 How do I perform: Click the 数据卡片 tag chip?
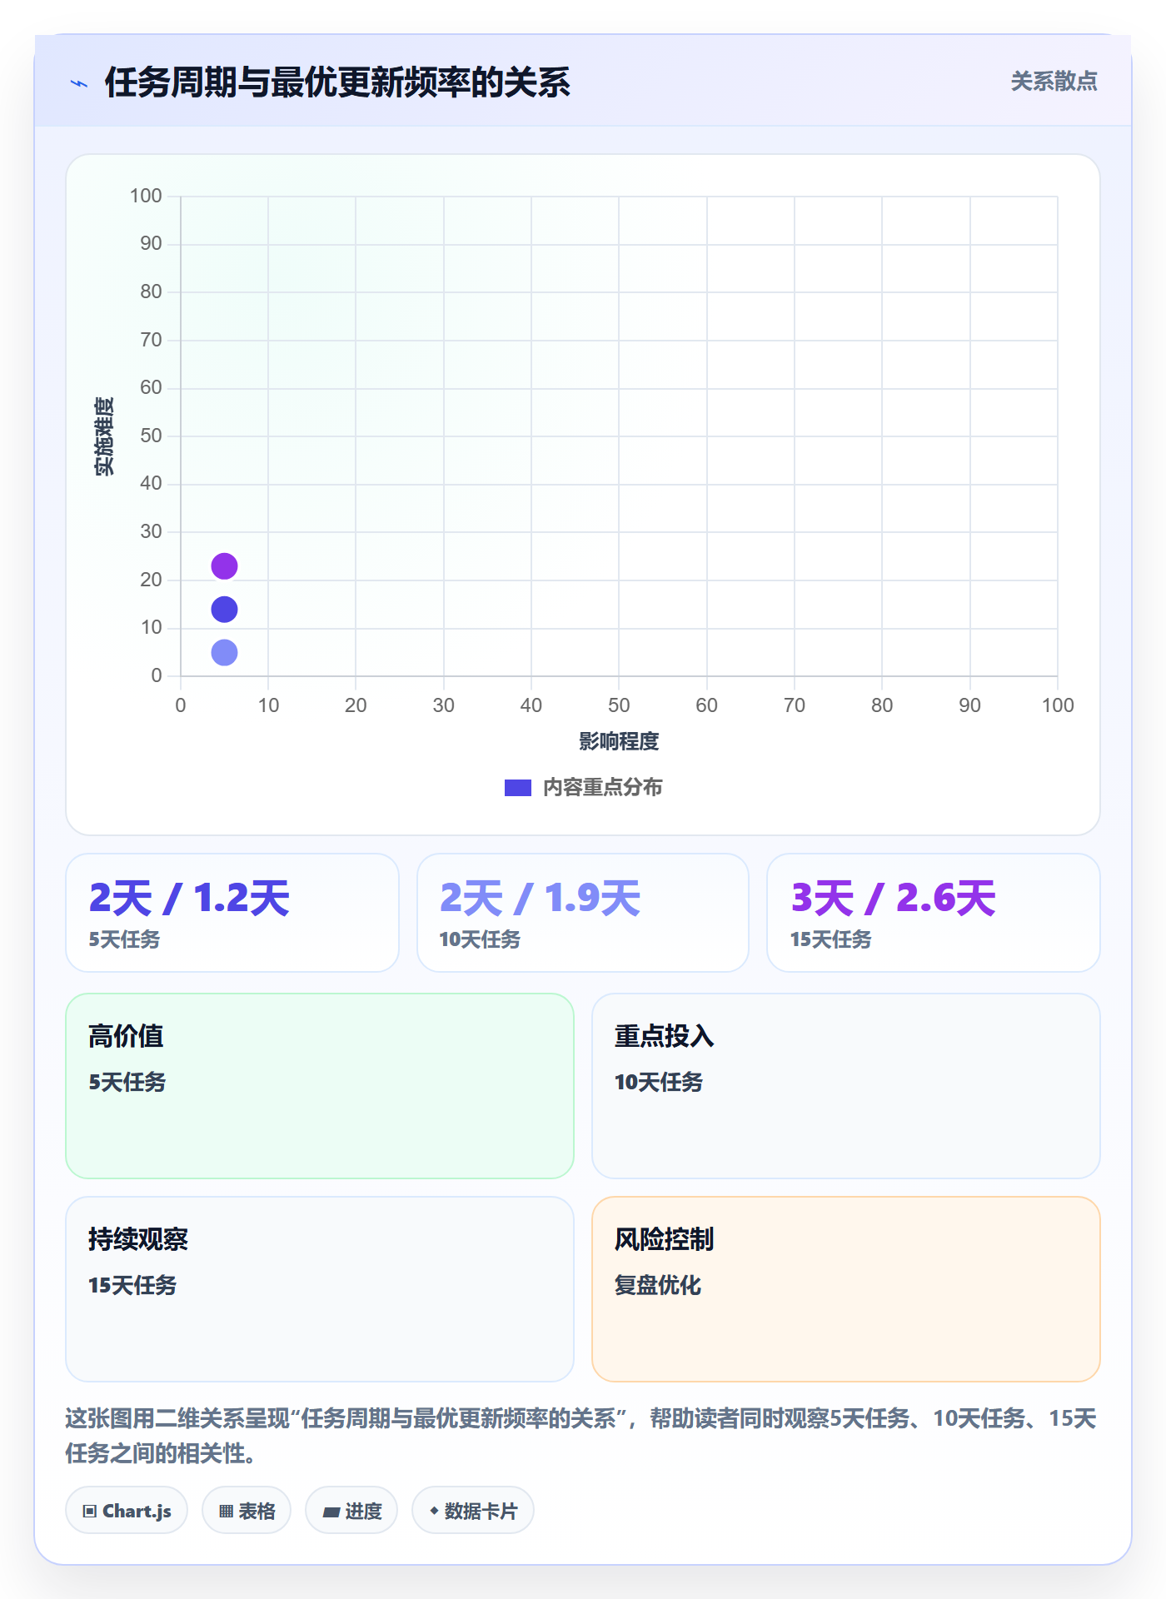coord(473,1511)
